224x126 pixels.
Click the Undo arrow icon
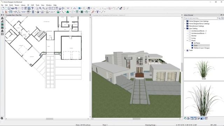point(16,8)
